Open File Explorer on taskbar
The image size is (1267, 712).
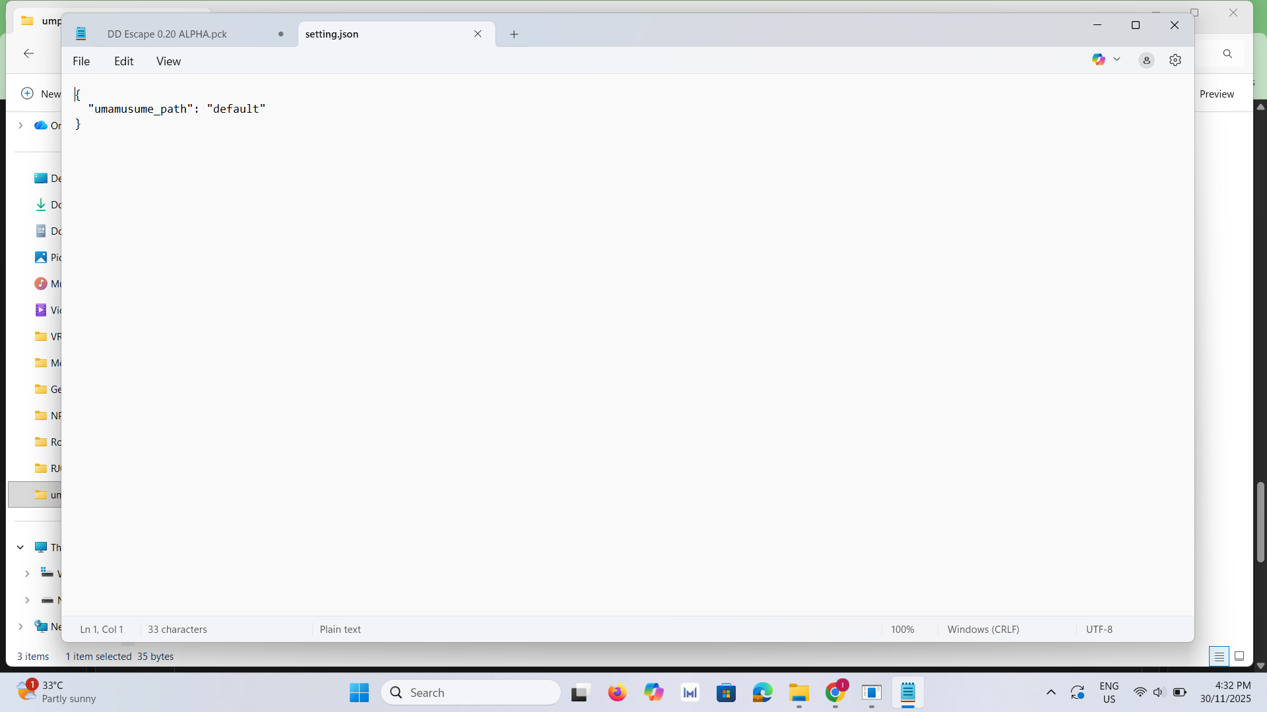pos(798,693)
